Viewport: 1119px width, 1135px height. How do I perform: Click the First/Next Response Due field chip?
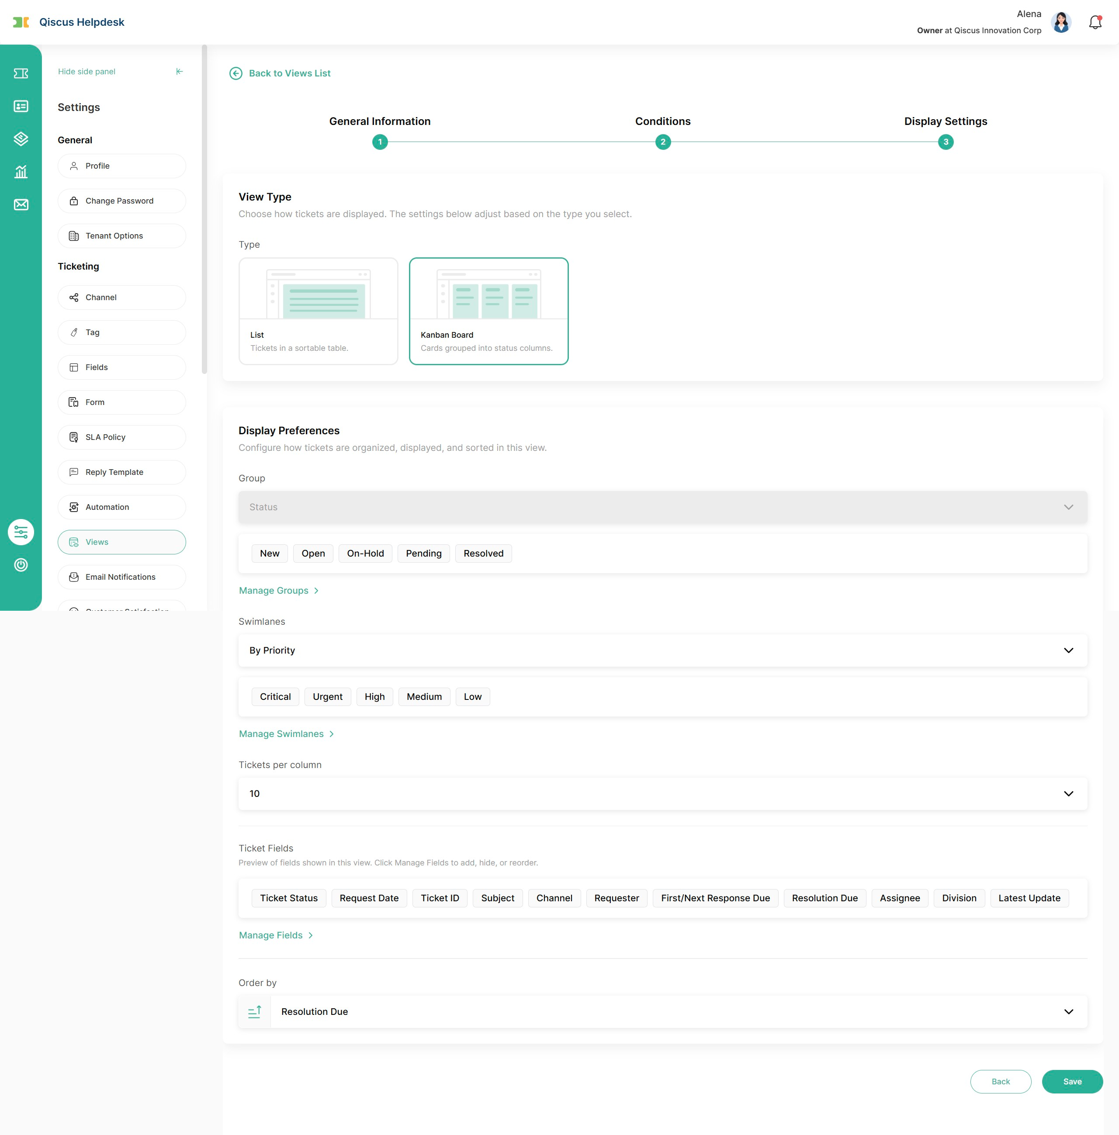pyautogui.click(x=716, y=898)
